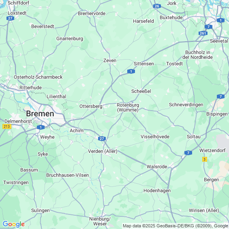Image resolution: width=229 pixels, height=229 pixels.
Task: Select the Soltau town label
Action: point(194,137)
